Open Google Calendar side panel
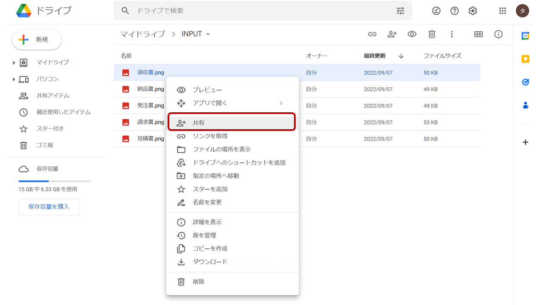 pyautogui.click(x=525, y=36)
